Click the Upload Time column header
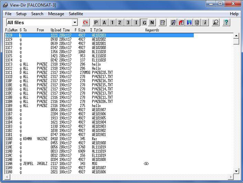 [x=60, y=30]
